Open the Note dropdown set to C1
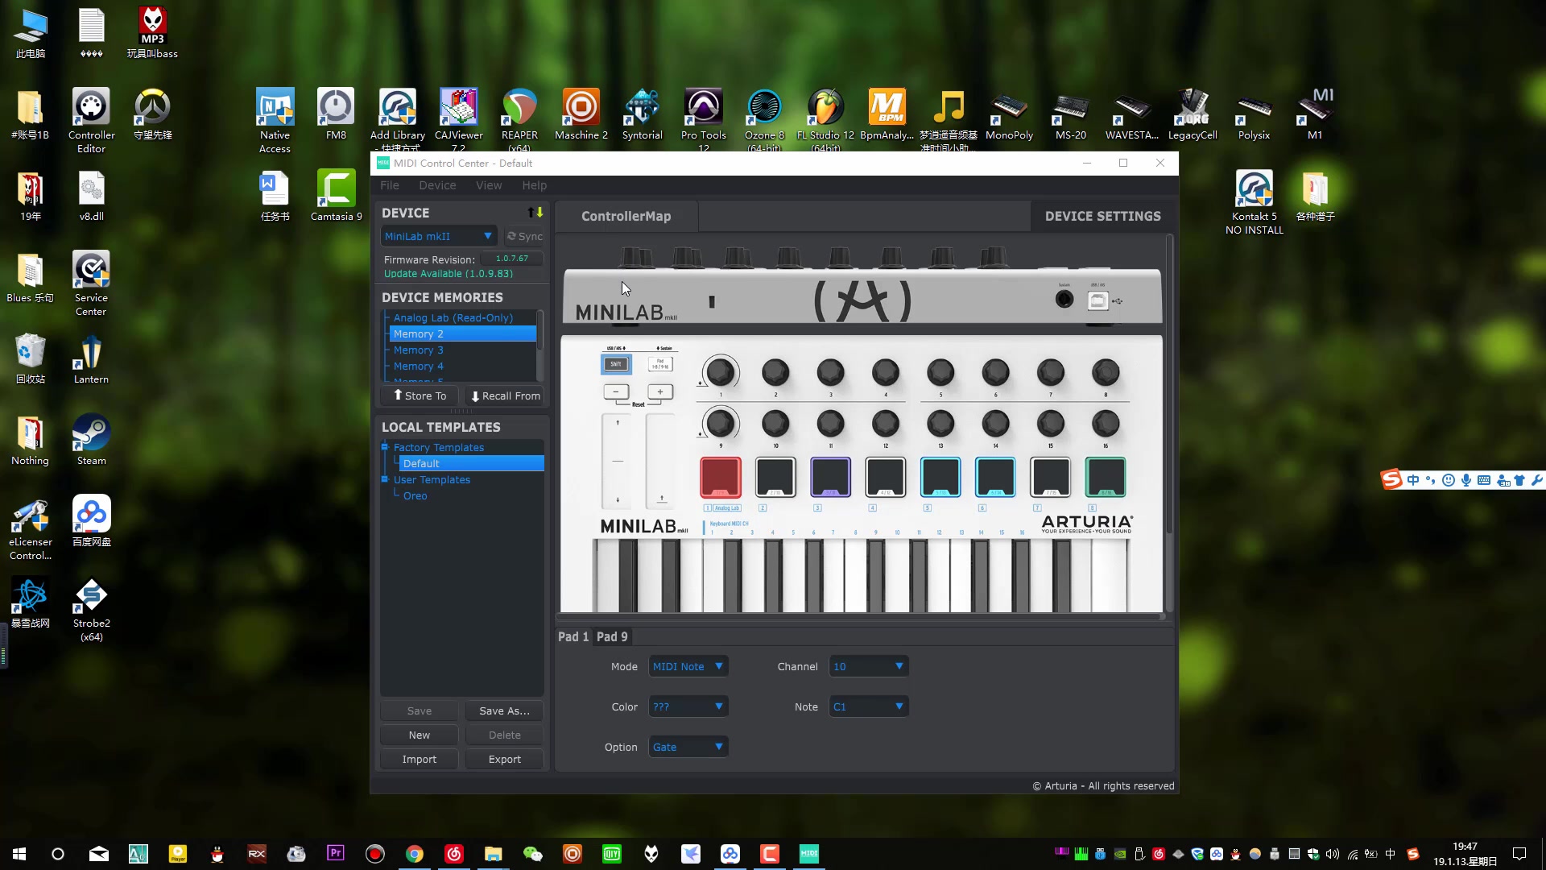Image resolution: width=1546 pixels, height=870 pixels. [x=869, y=706]
